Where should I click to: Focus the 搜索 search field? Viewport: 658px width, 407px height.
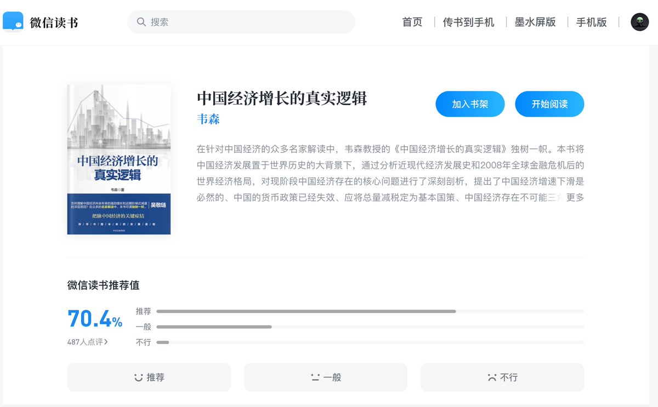point(241,22)
